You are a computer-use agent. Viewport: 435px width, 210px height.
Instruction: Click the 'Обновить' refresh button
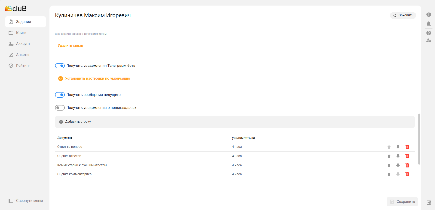coord(403,15)
